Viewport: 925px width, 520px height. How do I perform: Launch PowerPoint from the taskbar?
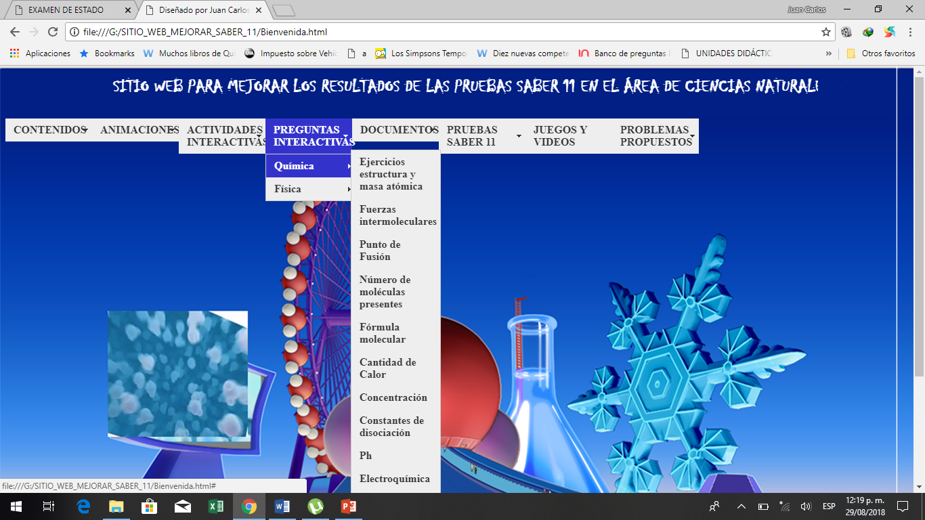coord(348,506)
